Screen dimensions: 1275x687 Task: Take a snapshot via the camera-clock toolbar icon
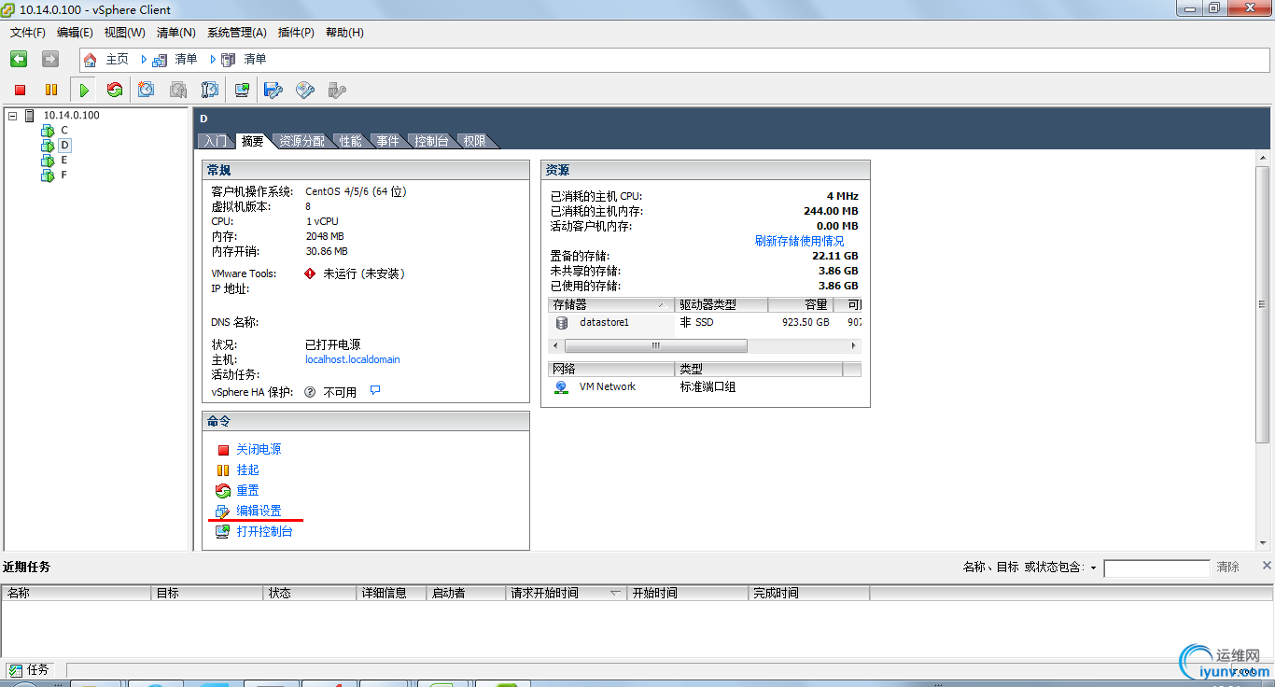(146, 90)
